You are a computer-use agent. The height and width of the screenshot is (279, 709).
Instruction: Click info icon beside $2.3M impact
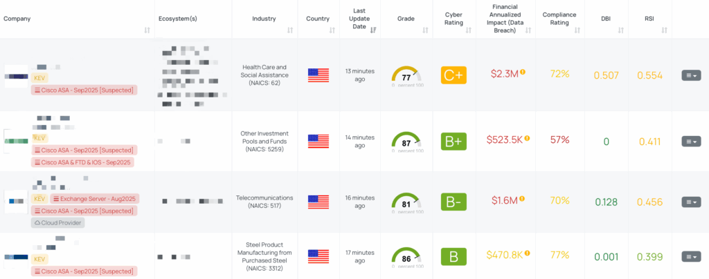pyautogui.click(x=523, y=72)
